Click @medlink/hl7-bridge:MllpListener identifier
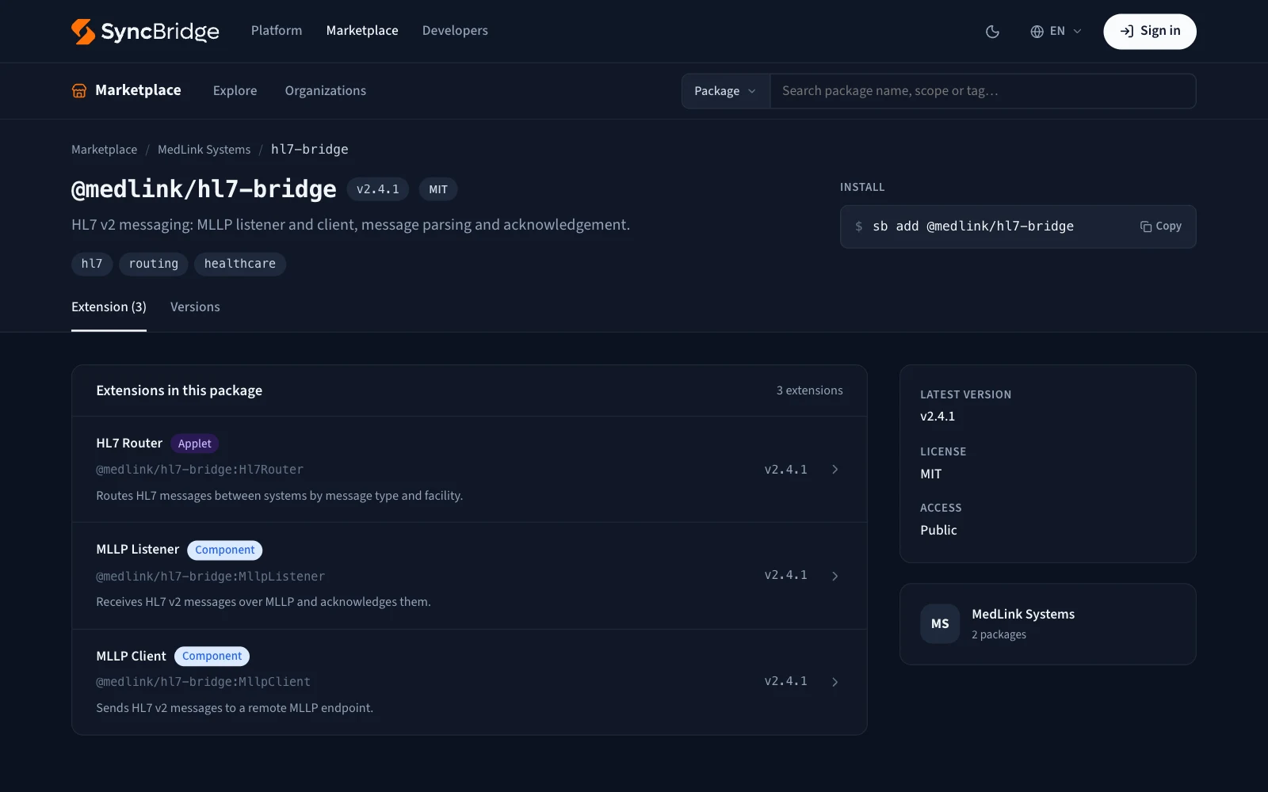This screenshot has height=792, width=1268. point(211,577)
